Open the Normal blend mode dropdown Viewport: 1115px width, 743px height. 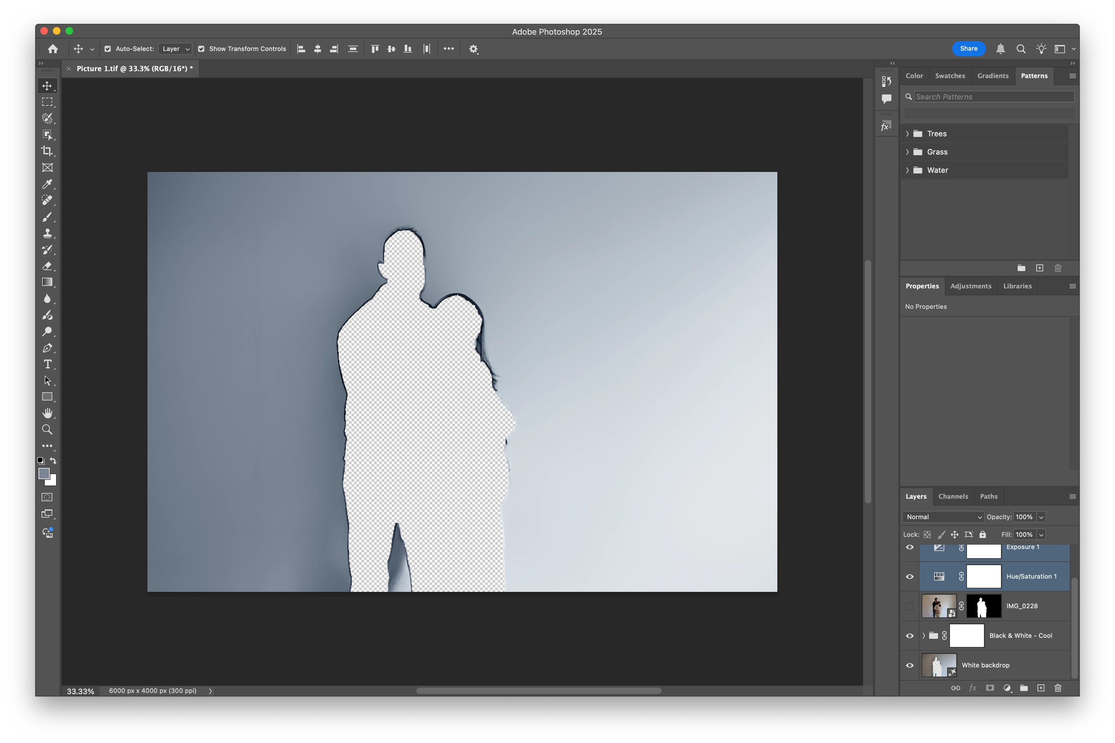click(x=943, y=517)
